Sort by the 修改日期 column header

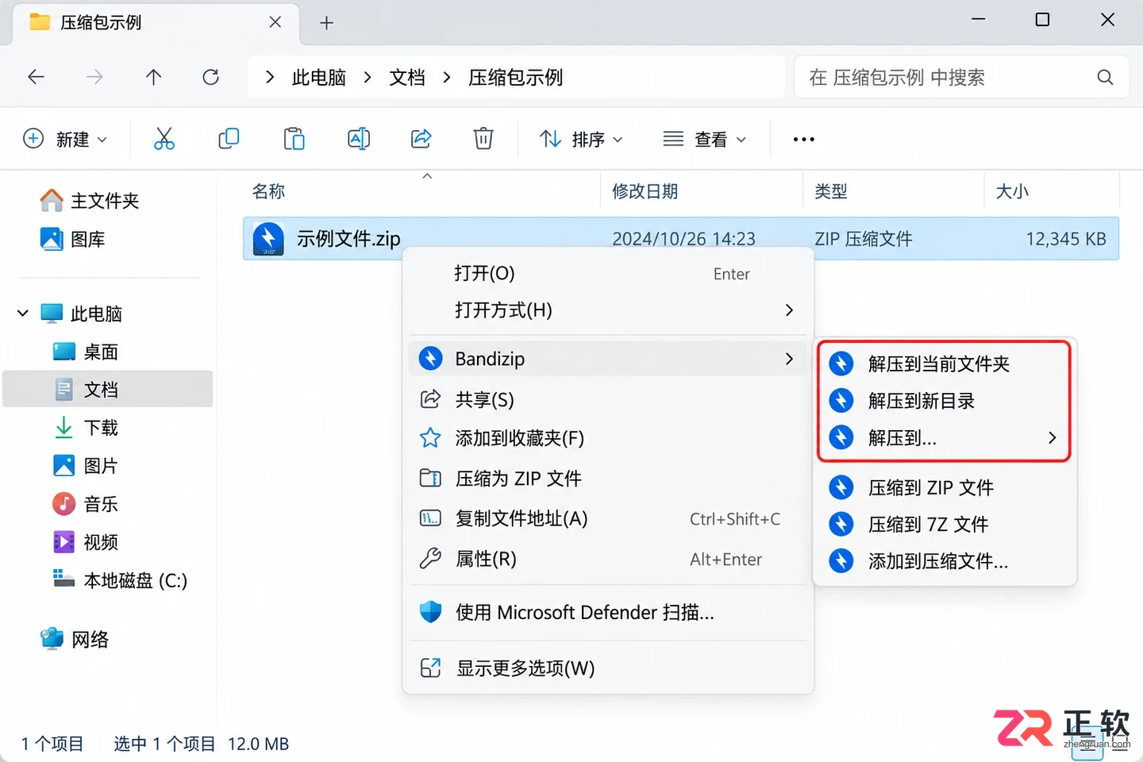645,191
